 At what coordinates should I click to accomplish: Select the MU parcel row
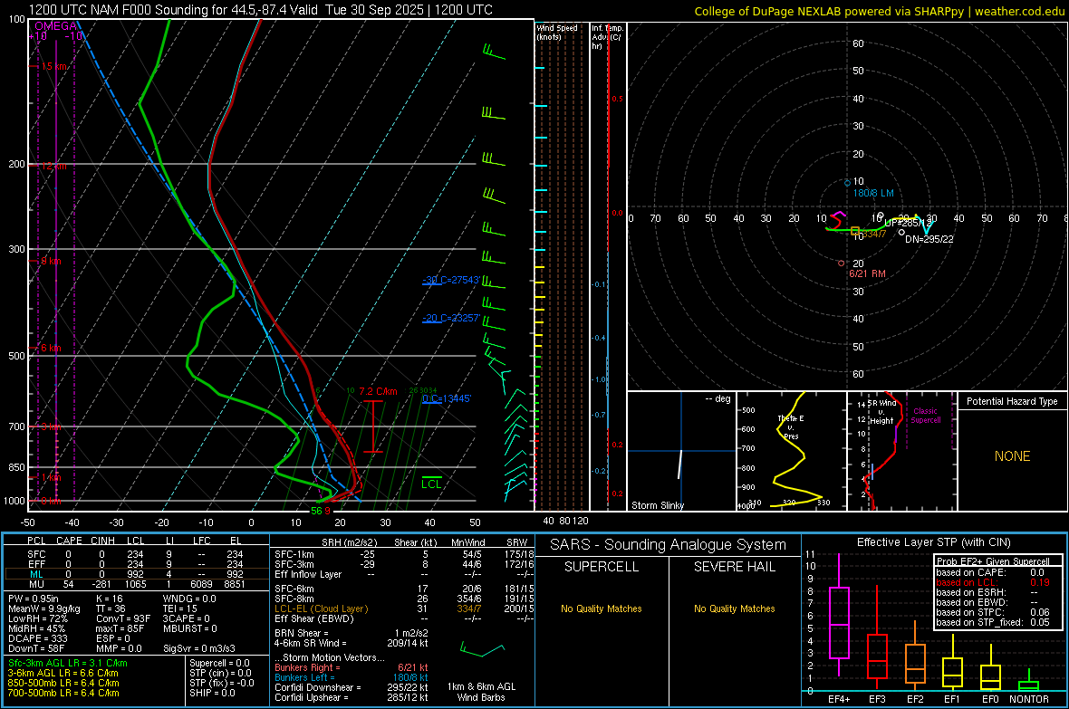coord(136,583)
